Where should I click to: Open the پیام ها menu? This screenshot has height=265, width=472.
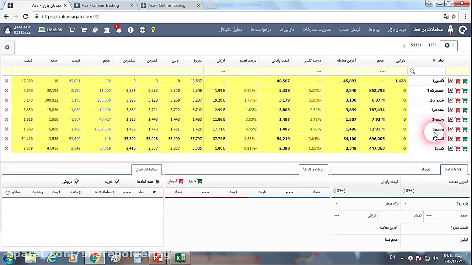pyautogui.click(x=374, y=29)
